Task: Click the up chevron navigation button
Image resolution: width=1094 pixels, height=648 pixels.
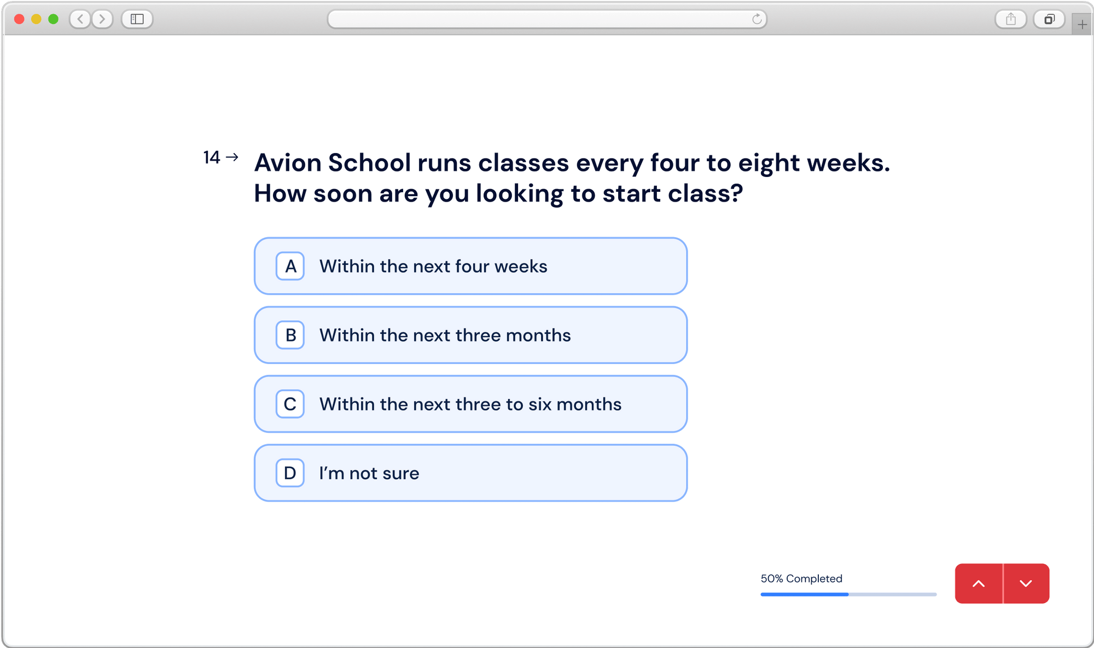Action: click(979, 584)
